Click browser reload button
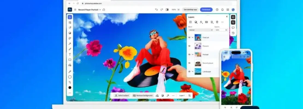 pyautogui.click(x=78, y=3)
